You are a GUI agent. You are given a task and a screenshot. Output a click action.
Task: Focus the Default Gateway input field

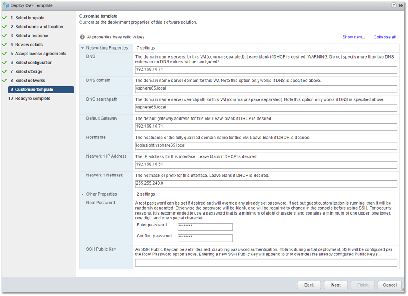coord(266,127)
